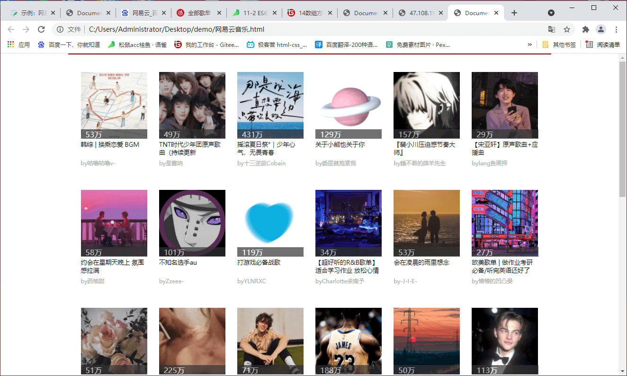The height and width of the screenshot is (376, 627).
Task: Switch to the 示例: 网 tab
Action: tap(32, 13)
